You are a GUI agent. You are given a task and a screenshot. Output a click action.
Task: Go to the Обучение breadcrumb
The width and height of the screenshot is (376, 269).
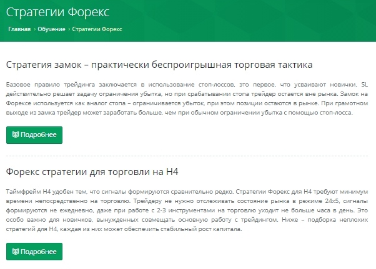click(51, 29)
